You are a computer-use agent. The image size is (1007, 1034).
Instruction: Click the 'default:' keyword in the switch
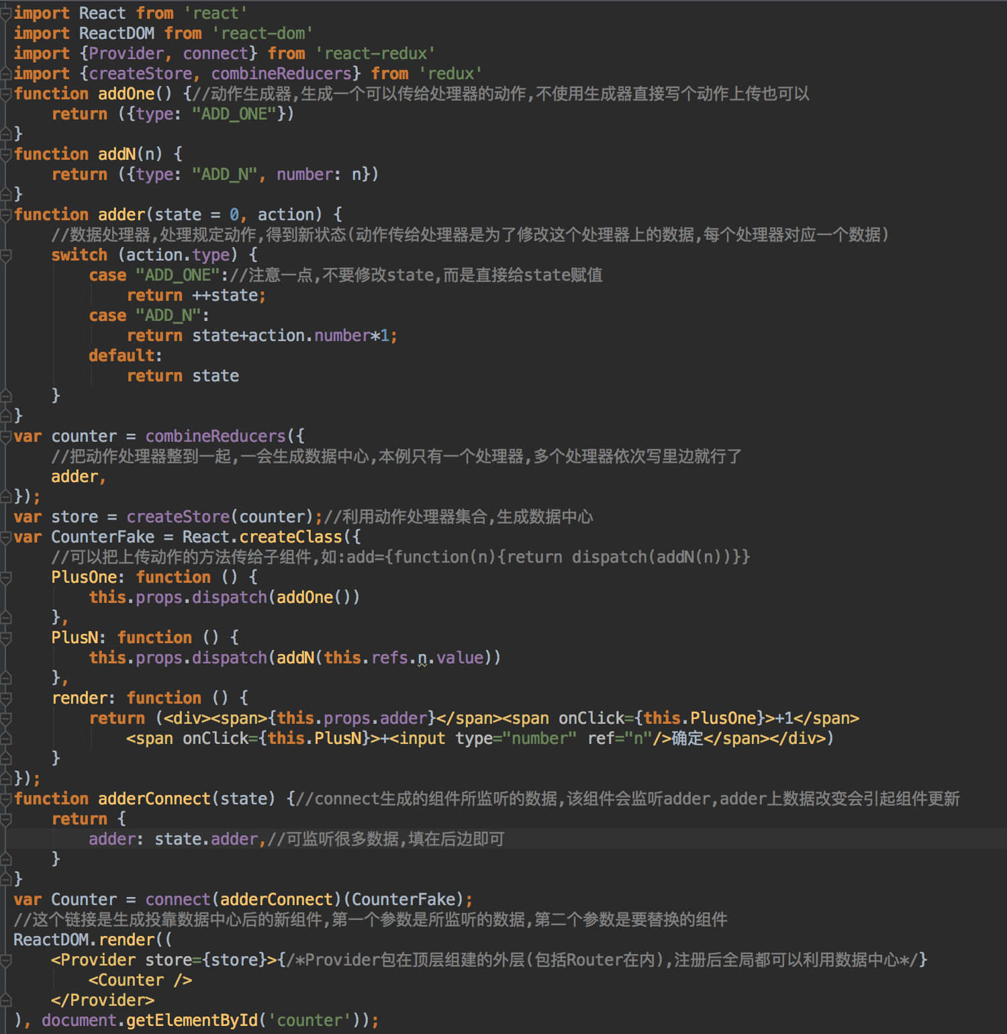[126, 356]
